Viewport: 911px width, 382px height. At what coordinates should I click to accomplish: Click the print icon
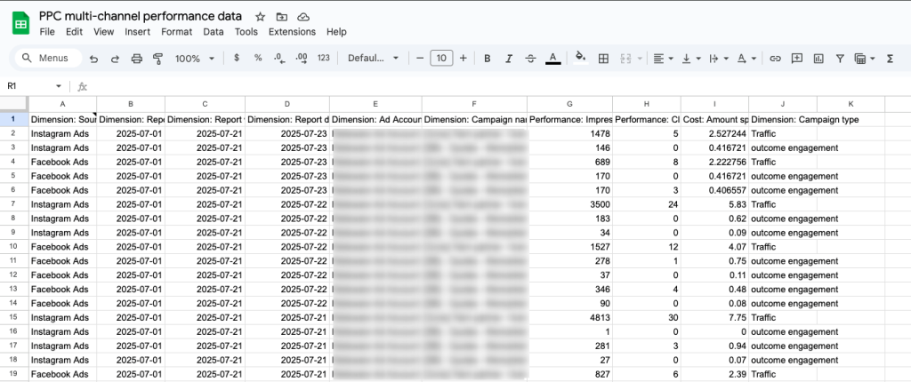(136, 58)
